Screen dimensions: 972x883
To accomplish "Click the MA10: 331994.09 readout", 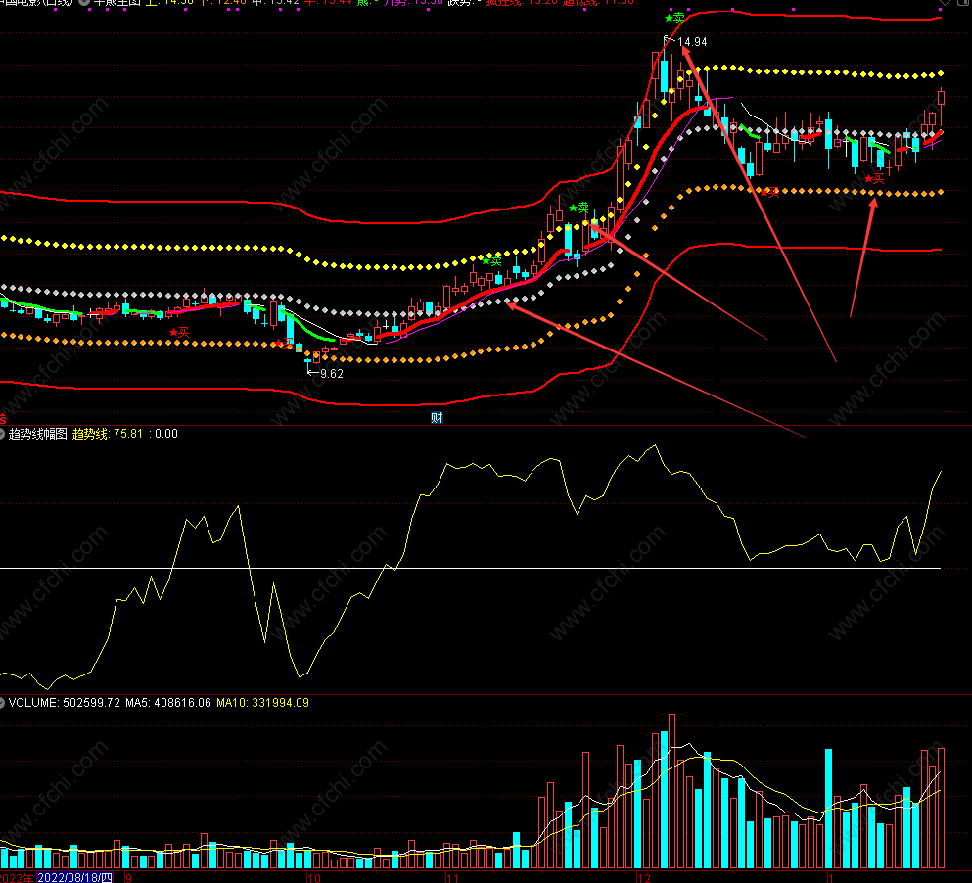I will click(x=262, y=703).
